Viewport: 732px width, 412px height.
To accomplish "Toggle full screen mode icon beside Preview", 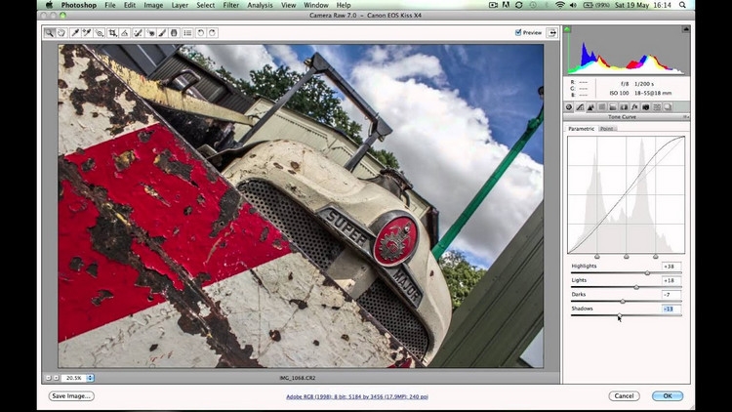I will coord(552,32).
